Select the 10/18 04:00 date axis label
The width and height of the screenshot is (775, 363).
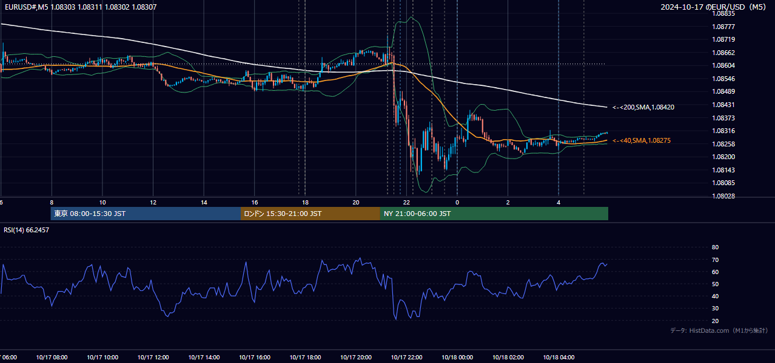559,358
